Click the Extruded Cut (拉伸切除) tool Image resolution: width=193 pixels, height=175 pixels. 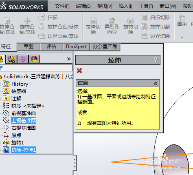(x=93, y=26)
